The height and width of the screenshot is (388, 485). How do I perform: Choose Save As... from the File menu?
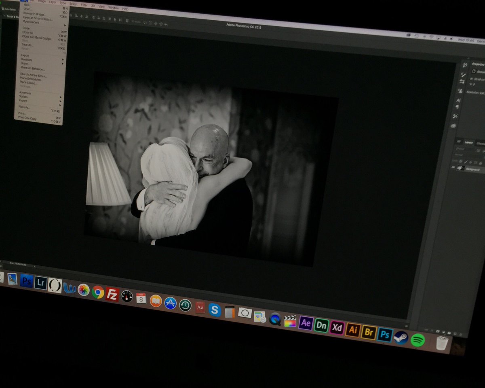(x=27, y=45)
